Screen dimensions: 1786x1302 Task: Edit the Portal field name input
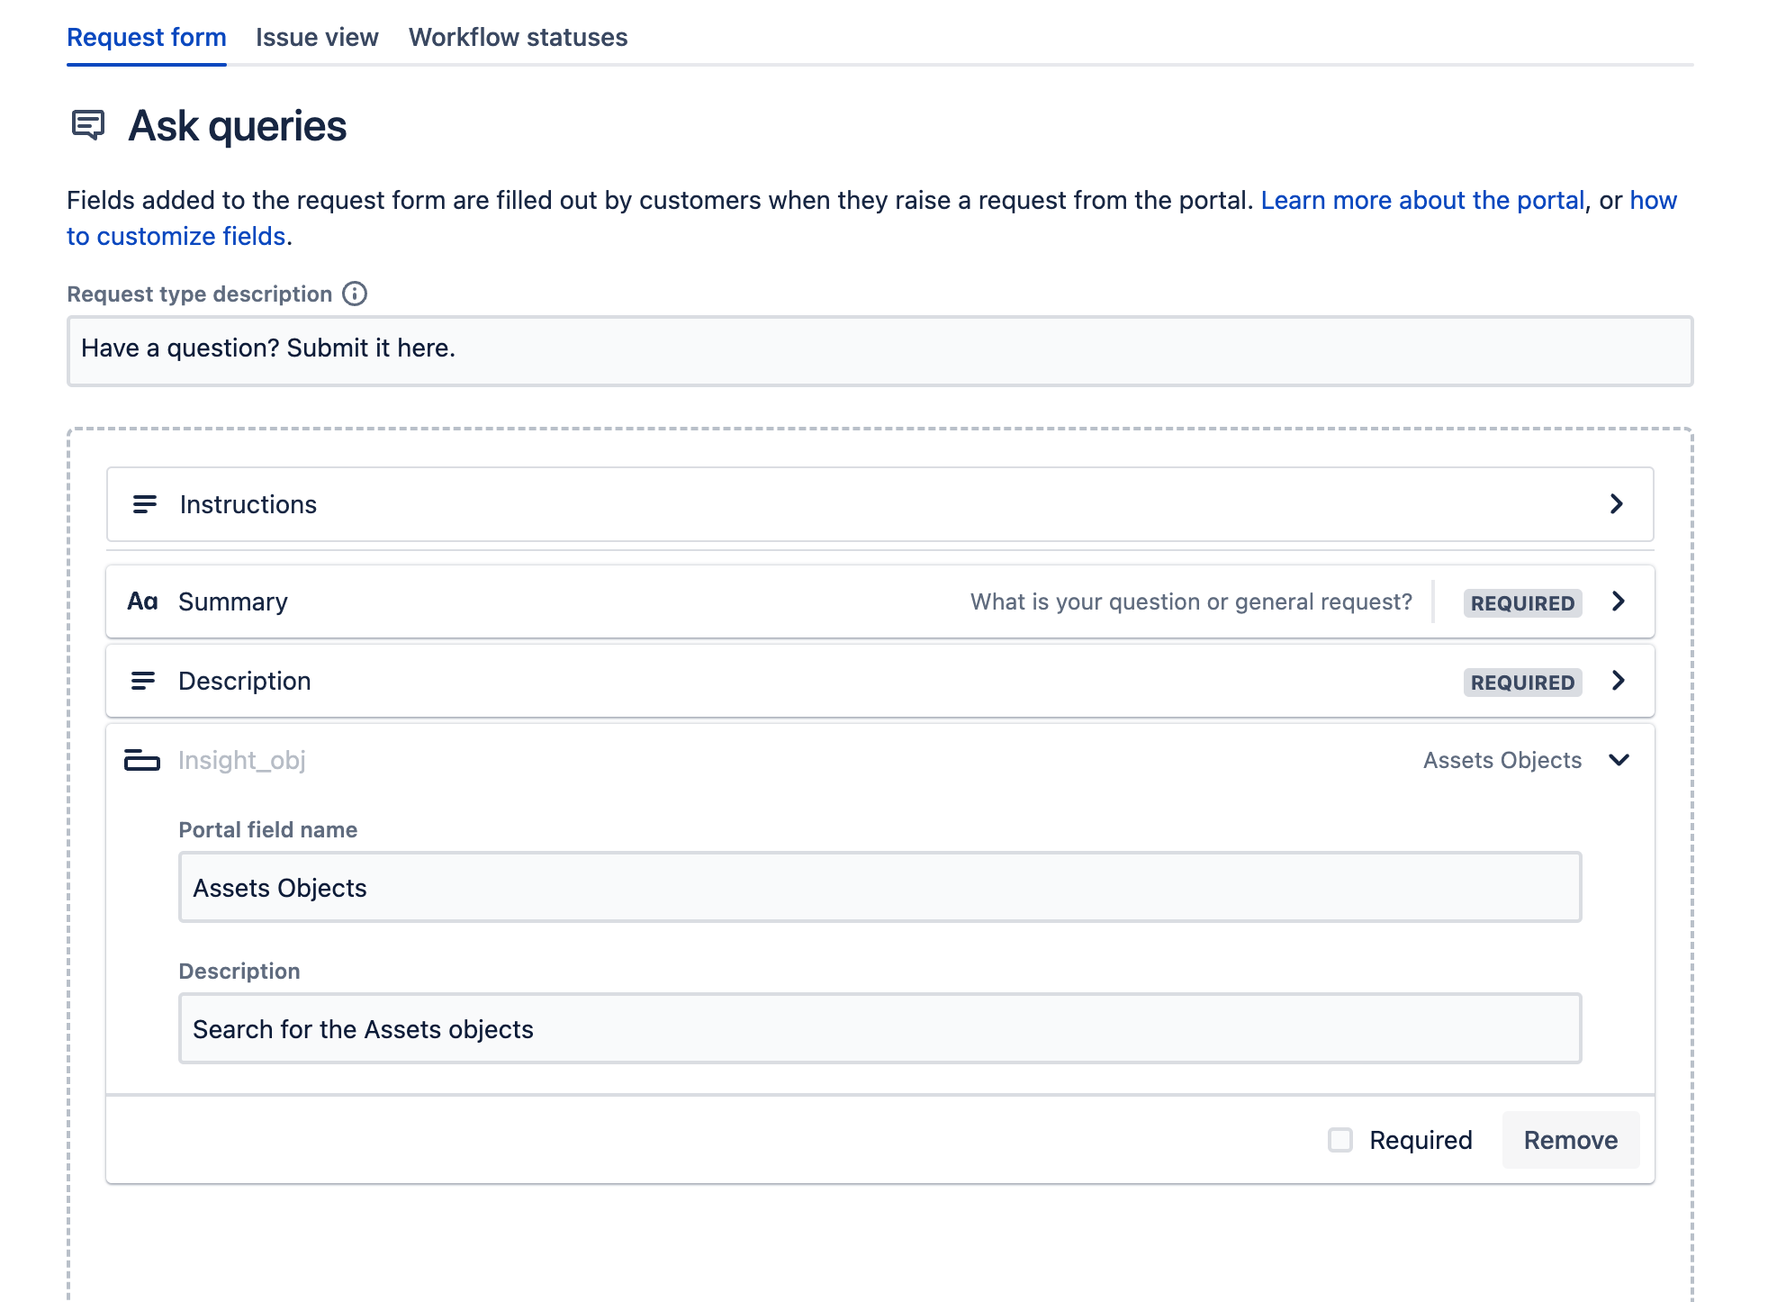[x=879, y=888]
